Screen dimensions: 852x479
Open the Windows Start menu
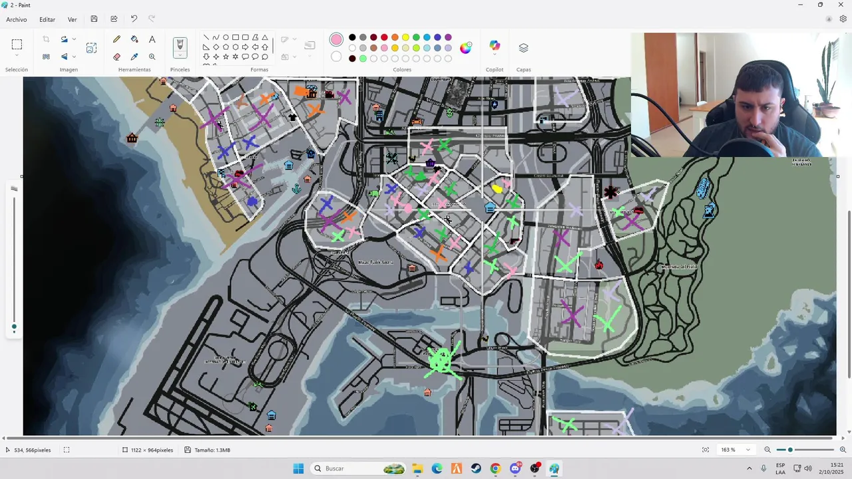[x=298, y=468]
